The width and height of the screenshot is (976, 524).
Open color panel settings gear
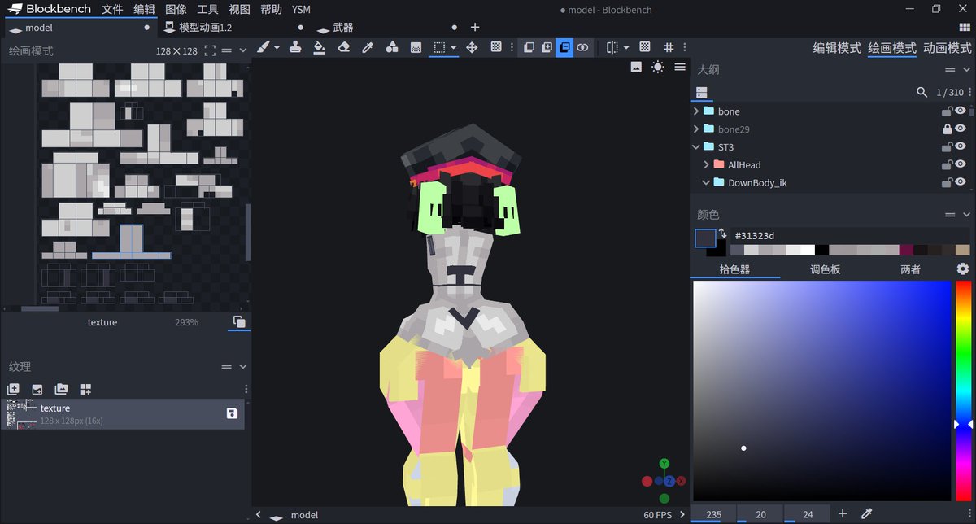tap(962, 269)
